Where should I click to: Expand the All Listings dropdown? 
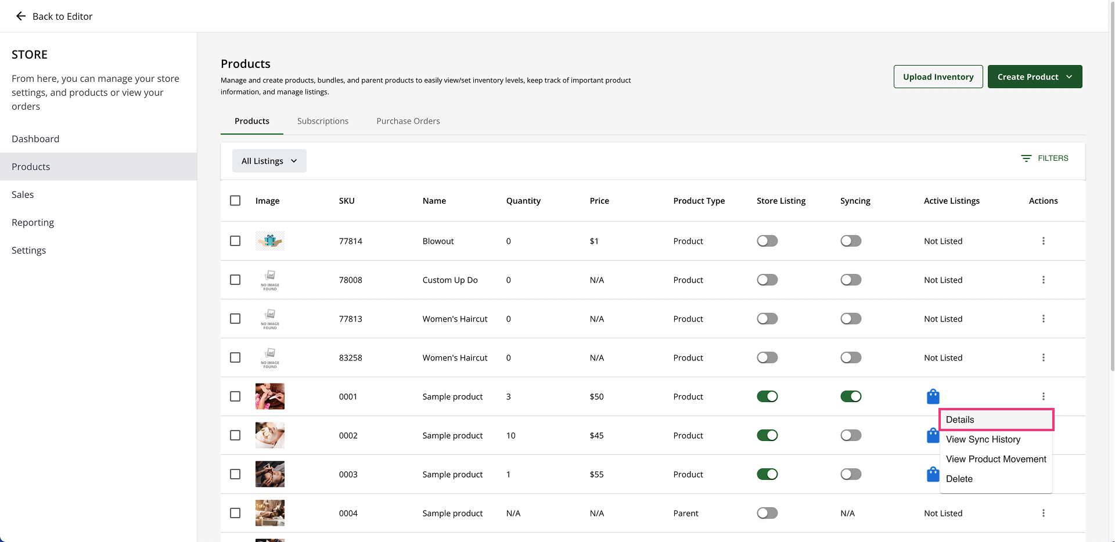[269, 161]
